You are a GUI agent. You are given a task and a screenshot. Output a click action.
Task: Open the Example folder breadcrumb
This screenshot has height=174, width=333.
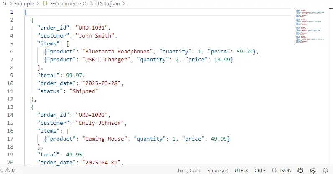coord(24,4)
